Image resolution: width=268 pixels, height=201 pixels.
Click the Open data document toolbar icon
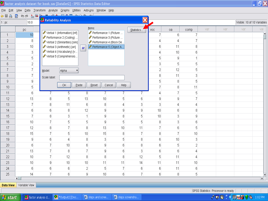pos(2,16)
